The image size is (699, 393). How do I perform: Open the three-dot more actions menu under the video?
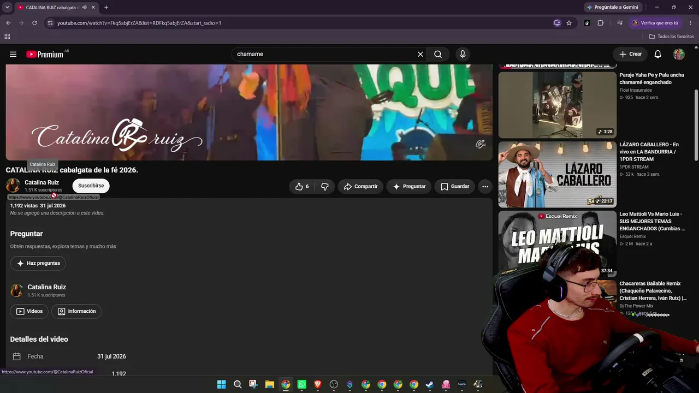tap(485, 187)
